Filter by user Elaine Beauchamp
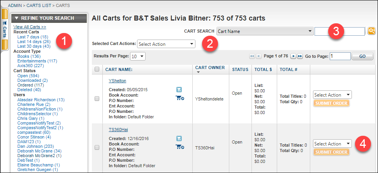This screenshot has width=378, height=173. tap(39, 165)
